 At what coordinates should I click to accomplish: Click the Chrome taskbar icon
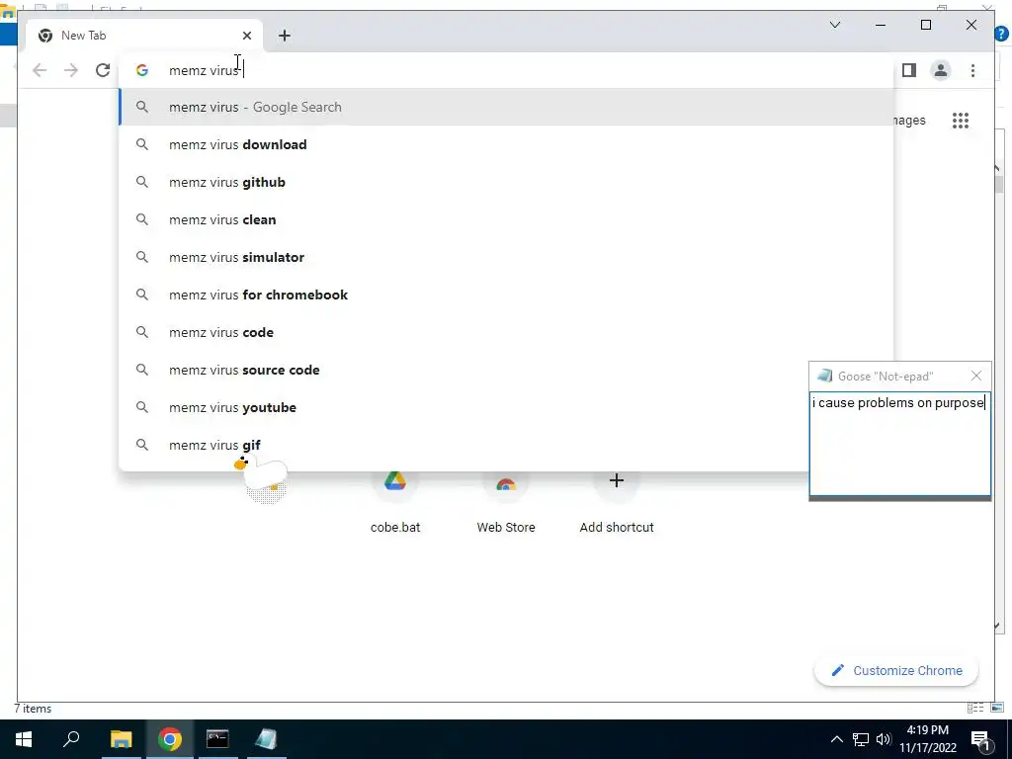click(x=170, y=739)
